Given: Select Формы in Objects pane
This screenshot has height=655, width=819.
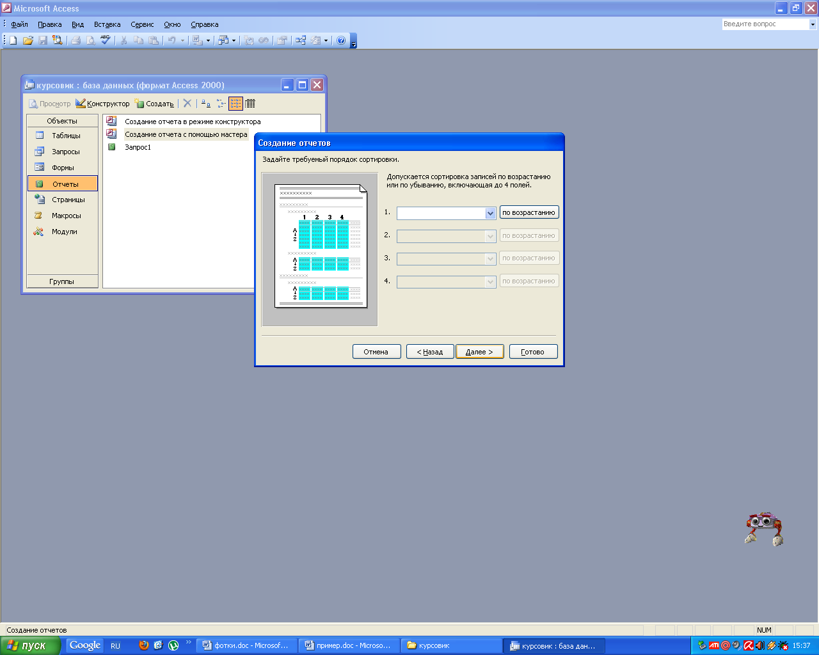Looking at the screenshot, I should 63,168.
